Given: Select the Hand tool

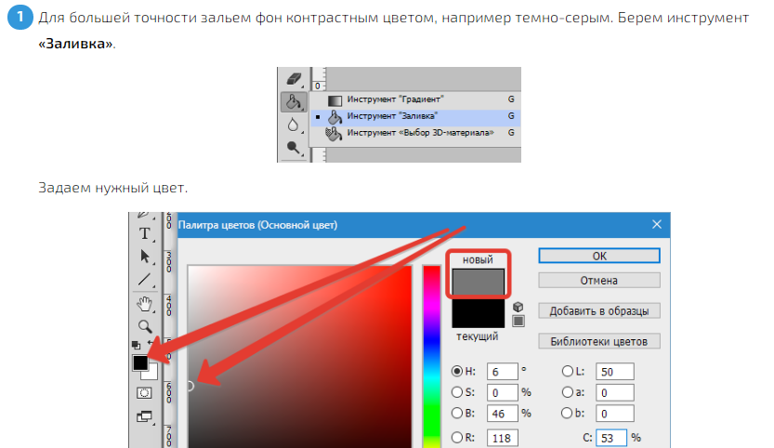Looking at the screenshot, I should coord(145,303).
